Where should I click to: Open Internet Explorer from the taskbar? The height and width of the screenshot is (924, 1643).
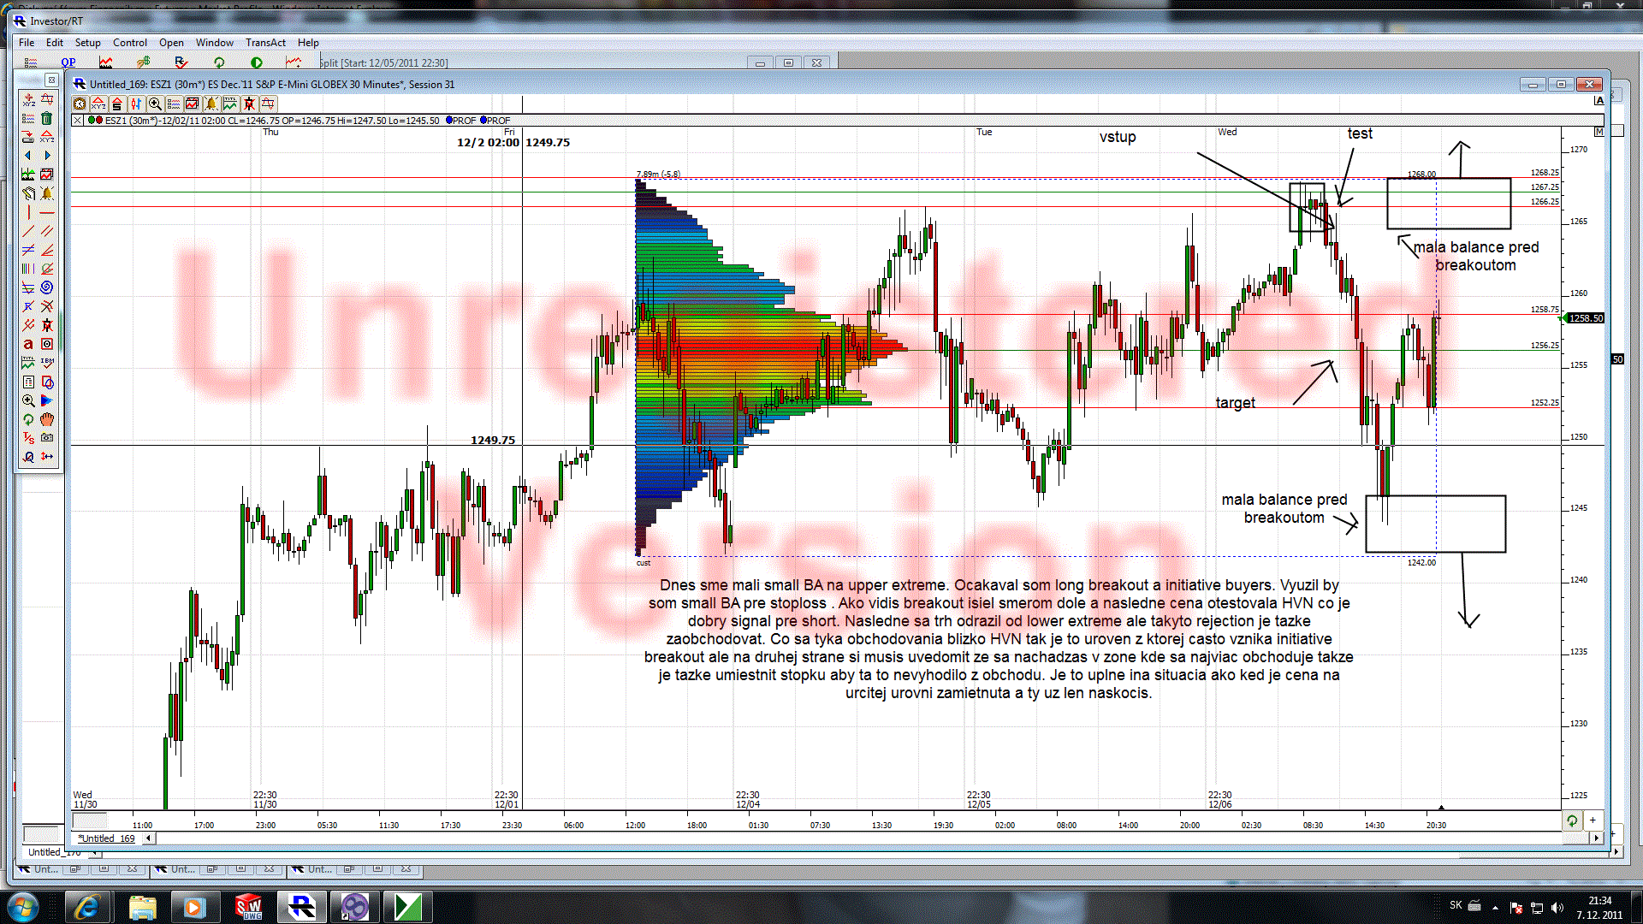click(x=86, y=907)
